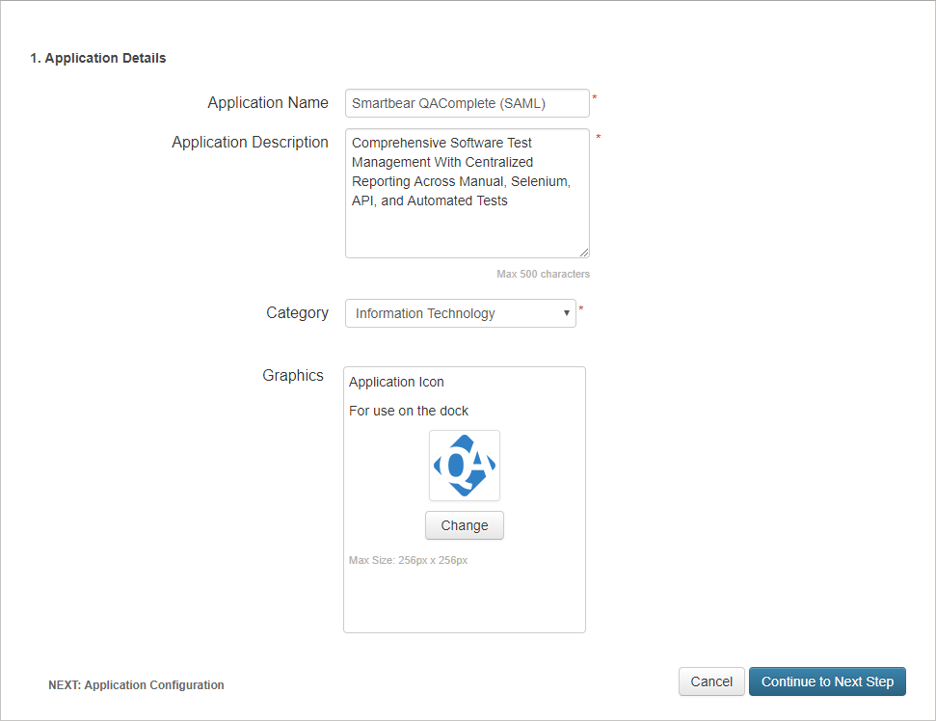Click the "Graphics" label
Screen dimensions: 936x721
[x=293, y=375]
